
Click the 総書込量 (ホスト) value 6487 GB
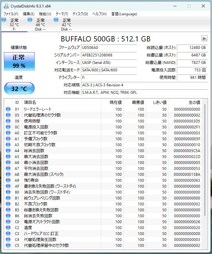[x=192, y=55]
